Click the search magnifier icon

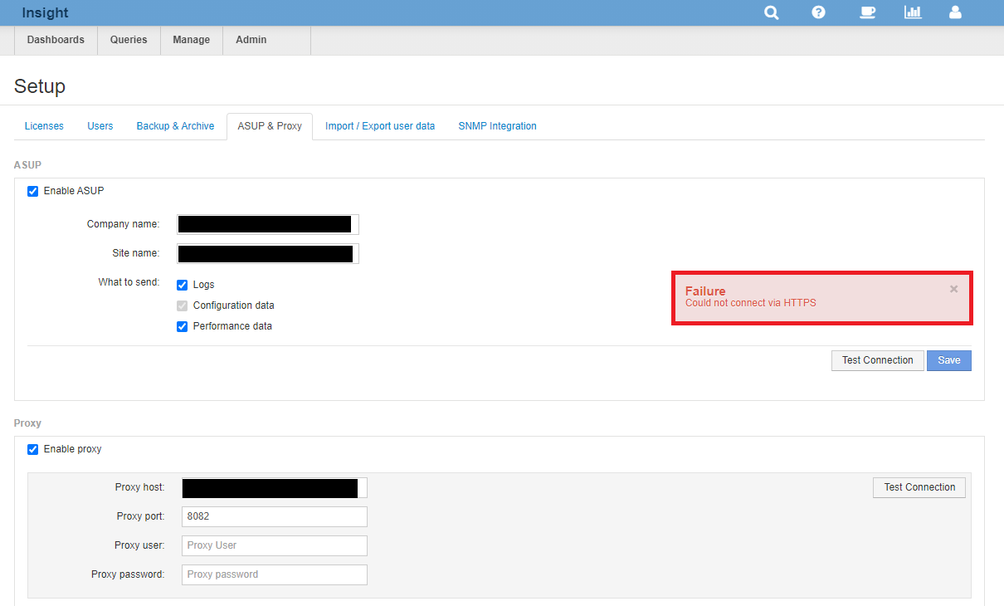coord(772,12)
